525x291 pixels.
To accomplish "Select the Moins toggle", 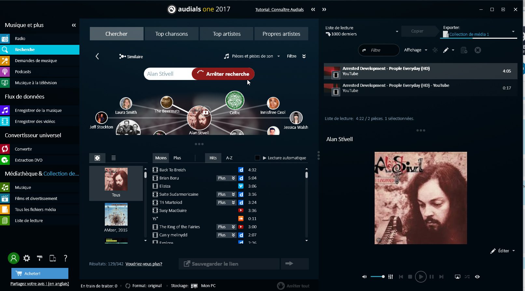I will coord(161,158).
